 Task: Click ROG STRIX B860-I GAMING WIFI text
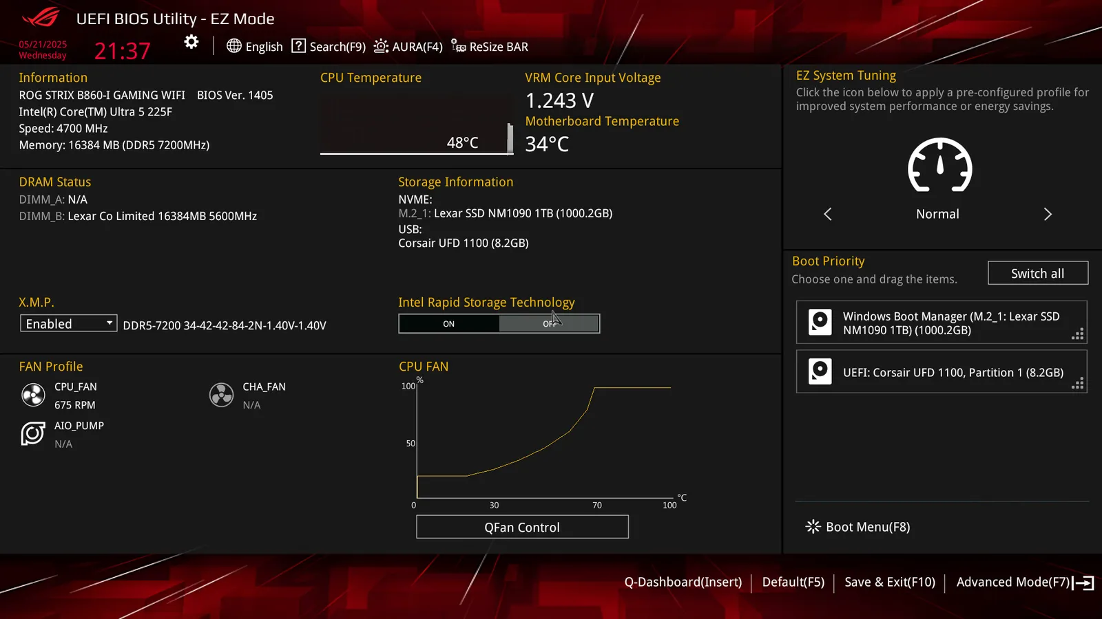pos(102,95)
